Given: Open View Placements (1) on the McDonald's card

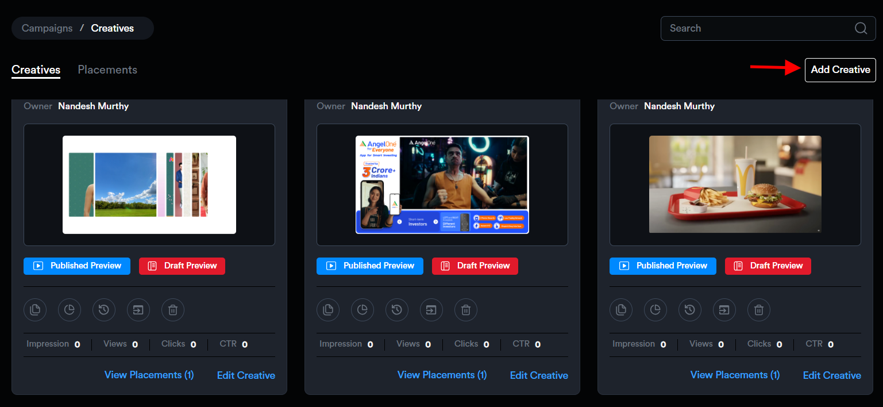Looking at the screenshot, I should click(x=735, y=375).
